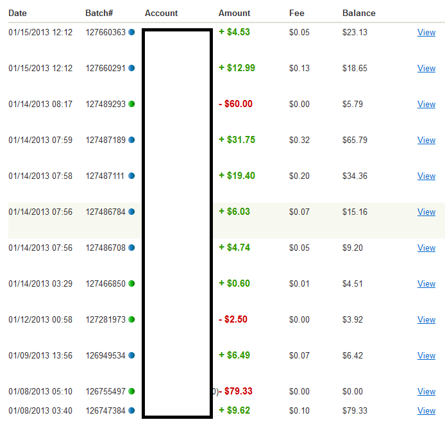Screen dimensions: 445x422
Task: Open View link for the +$9.62 transaction
Action: (x=426, y=410)
